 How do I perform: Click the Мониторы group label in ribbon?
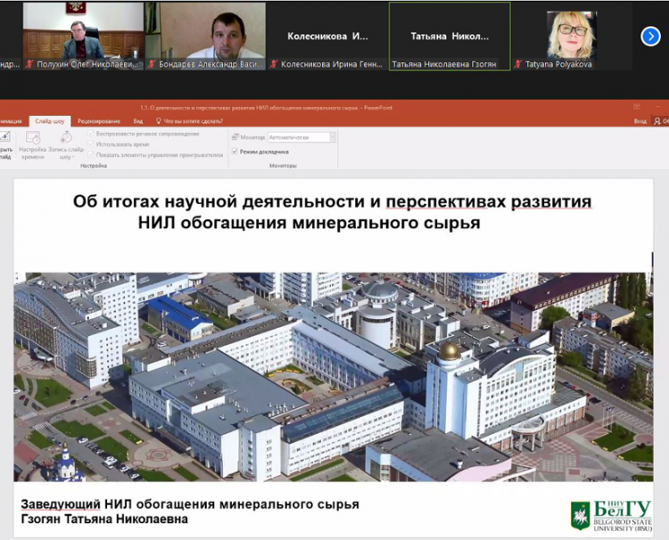tap(283, 166)
